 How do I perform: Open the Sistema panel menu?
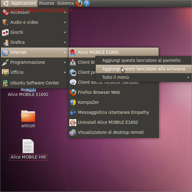65,3
